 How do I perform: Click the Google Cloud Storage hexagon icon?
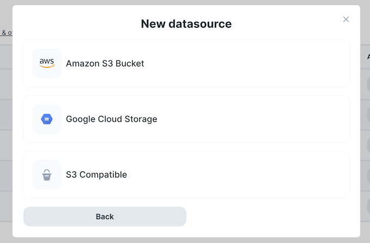coord(47,119)
